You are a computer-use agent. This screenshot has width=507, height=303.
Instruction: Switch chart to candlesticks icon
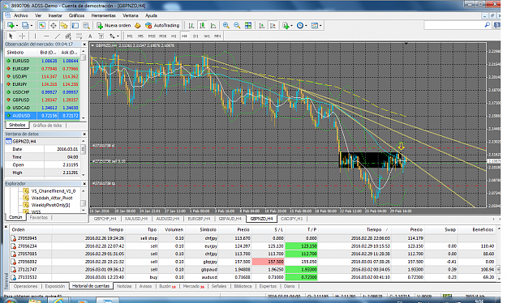click(x=203, y=25)
